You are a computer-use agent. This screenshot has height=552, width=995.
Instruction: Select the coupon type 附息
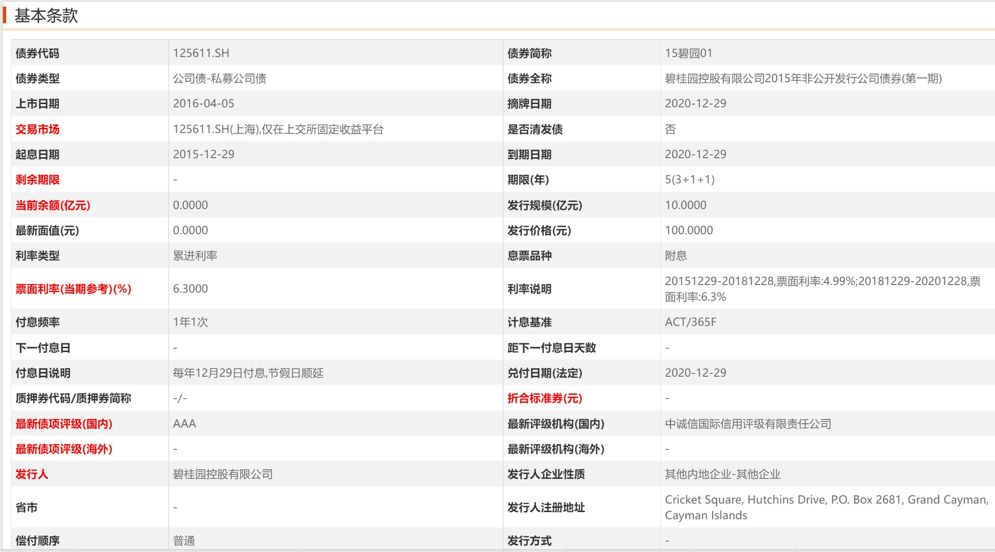point(676,256)
